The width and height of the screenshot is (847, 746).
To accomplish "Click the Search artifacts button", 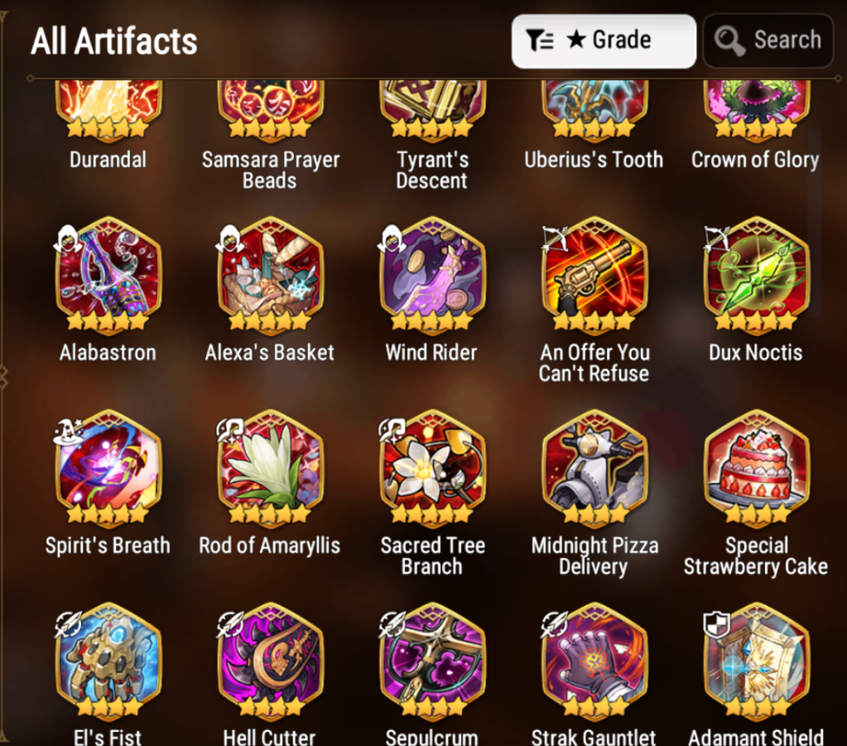I will click(768, 41).
